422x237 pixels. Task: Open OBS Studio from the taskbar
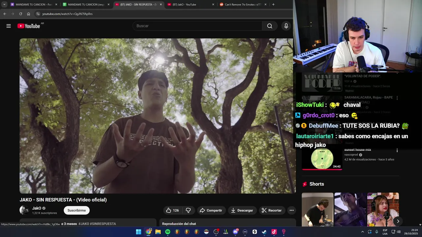tap(216, 232)
